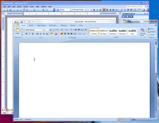Toggle Italic in the ribbon Font group
Image resolution: width=159 pixels, height=123 pixels.
tap(30, 34)
